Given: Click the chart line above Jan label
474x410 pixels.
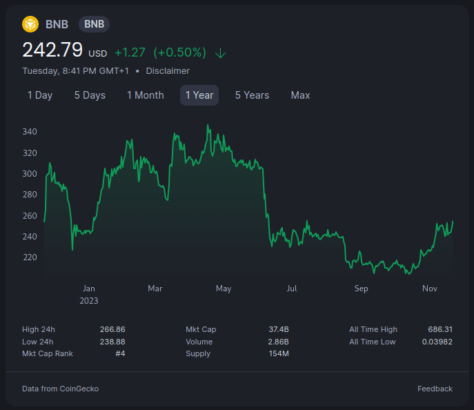Looking at the screenshot, I should point(88,231).
